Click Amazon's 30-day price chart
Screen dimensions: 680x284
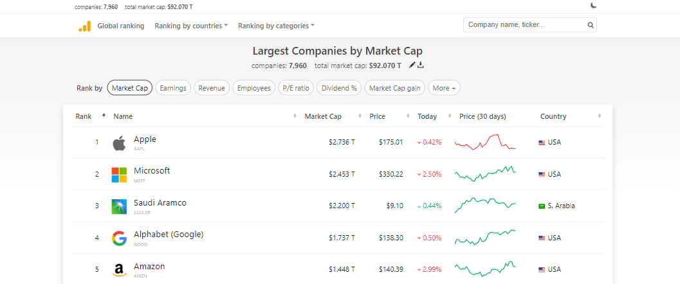[485, 269]
